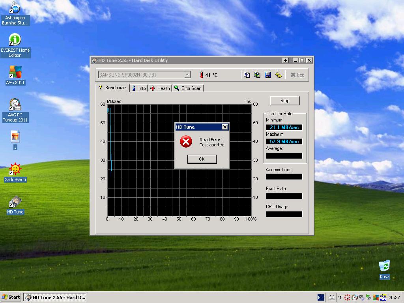The width and height of the screenshot is (404, 303).
Task: Open HD Tune desktop shortcut
Action: point(15,205)
